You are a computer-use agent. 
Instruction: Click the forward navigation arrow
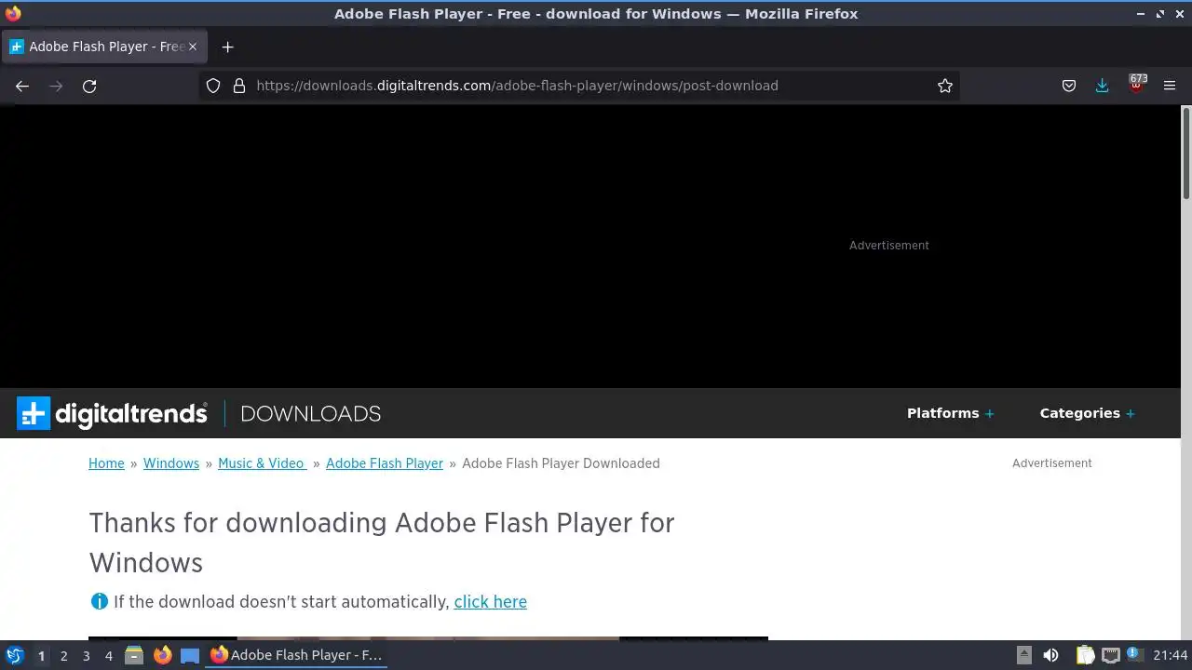(56, 86)
